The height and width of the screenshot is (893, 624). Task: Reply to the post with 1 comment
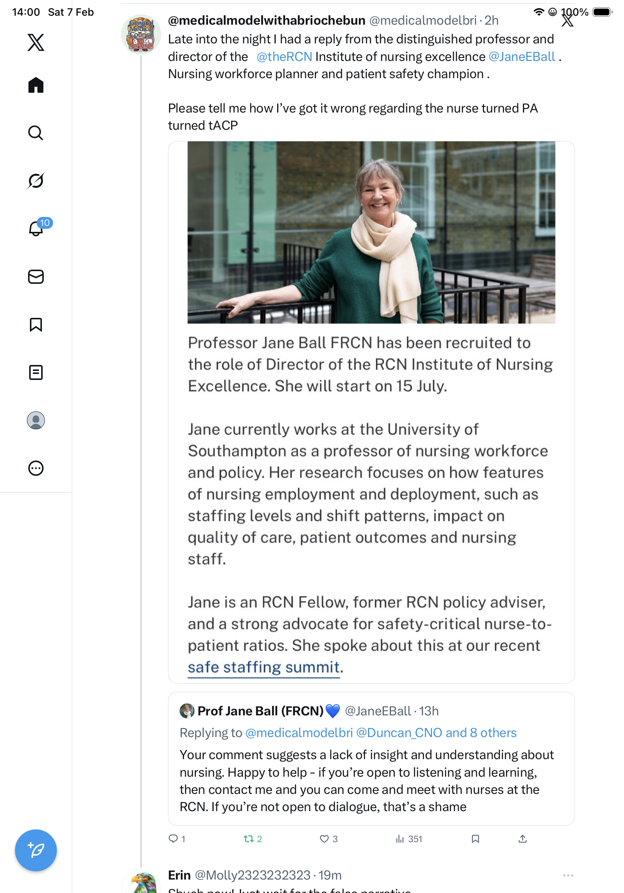[173, 839]
